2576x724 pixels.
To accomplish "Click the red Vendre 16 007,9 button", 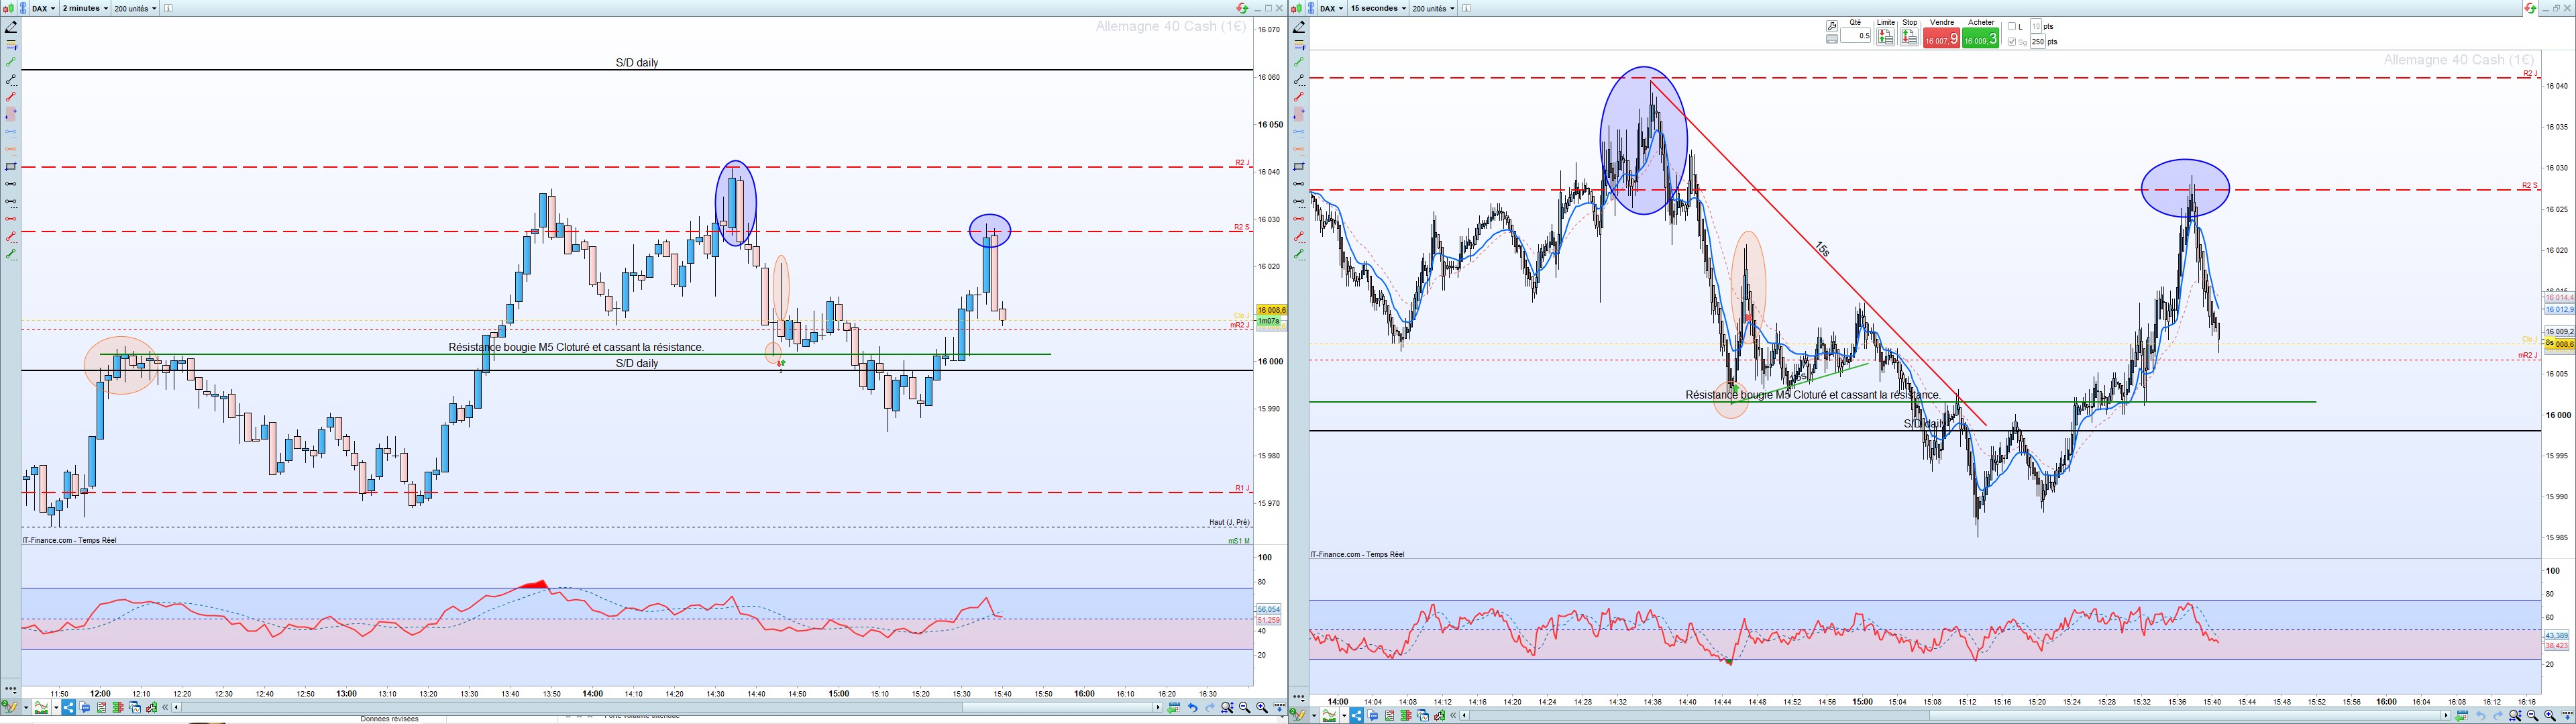I will click(x=1942, y=38).
